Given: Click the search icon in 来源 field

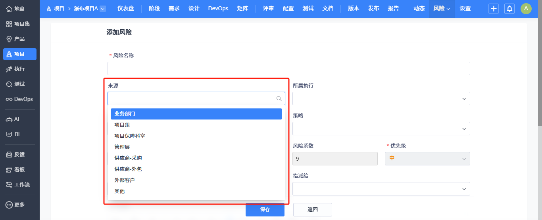Looking at the screenshot, I should coord(279,99).
